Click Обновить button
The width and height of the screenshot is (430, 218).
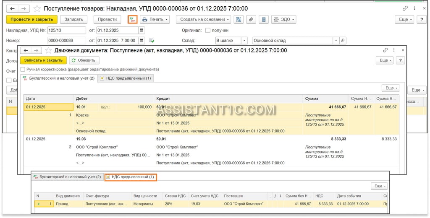pyautogui.click(x=84, y=60)
